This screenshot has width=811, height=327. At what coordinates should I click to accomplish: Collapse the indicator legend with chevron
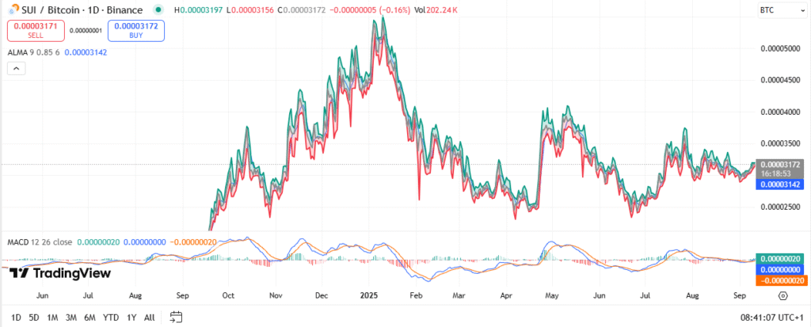pos(16,69)
